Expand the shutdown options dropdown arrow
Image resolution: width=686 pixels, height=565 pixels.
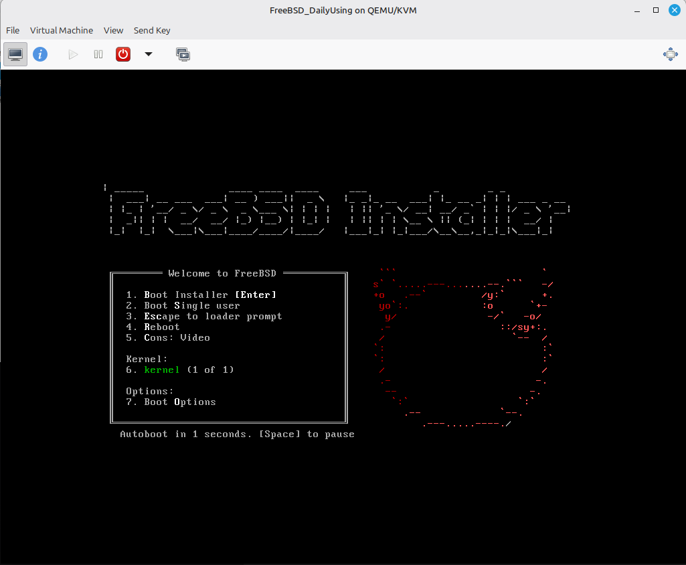point(149,54)
